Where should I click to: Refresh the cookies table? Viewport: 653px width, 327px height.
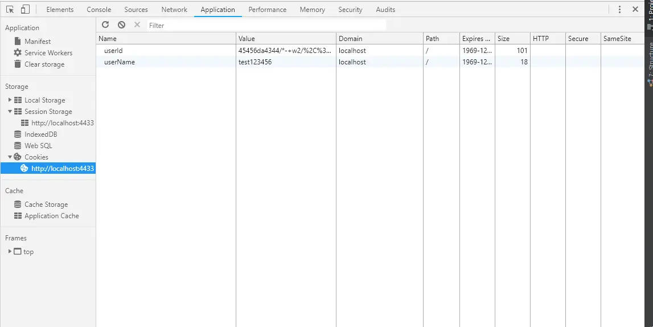click(105, 25)
